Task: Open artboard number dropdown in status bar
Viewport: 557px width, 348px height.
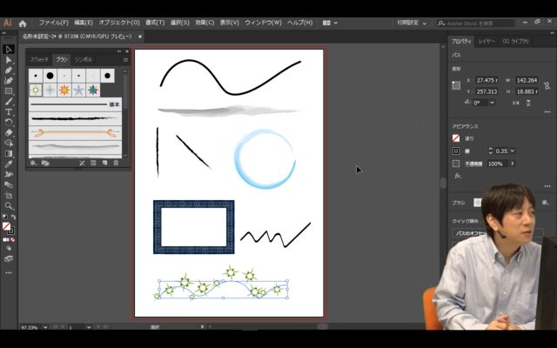Action: (x=89, y=327)
